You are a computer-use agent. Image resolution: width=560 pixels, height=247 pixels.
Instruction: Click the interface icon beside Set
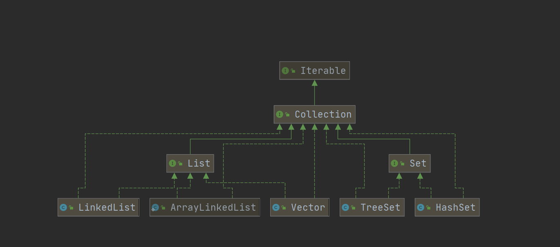394,163
